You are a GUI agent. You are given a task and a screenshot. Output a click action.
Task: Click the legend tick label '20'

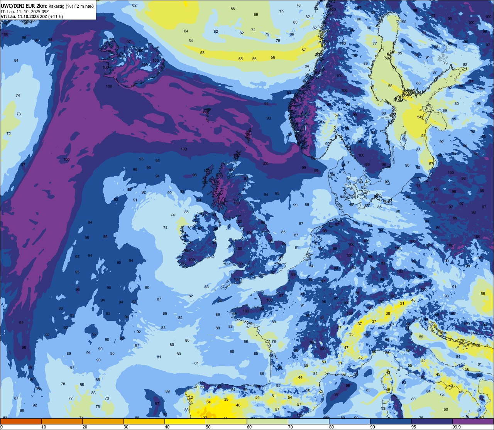point(85,427)
